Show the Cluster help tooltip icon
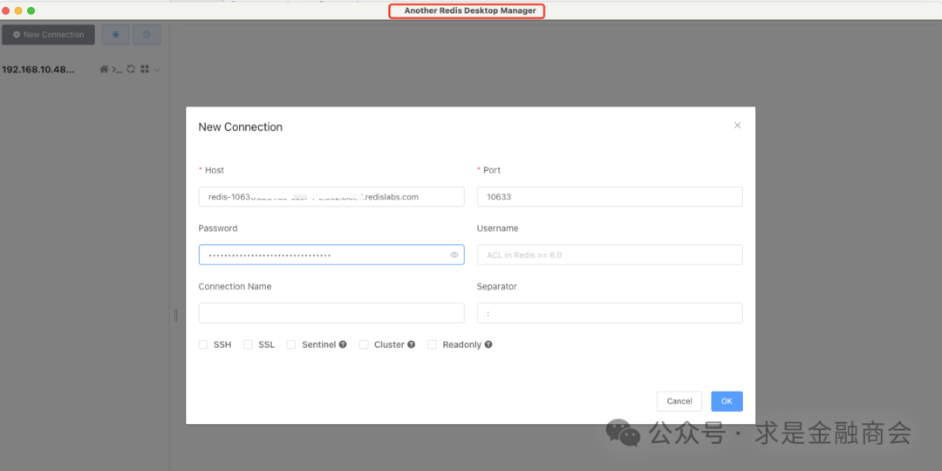942x471 pixels. coord(412,345)
